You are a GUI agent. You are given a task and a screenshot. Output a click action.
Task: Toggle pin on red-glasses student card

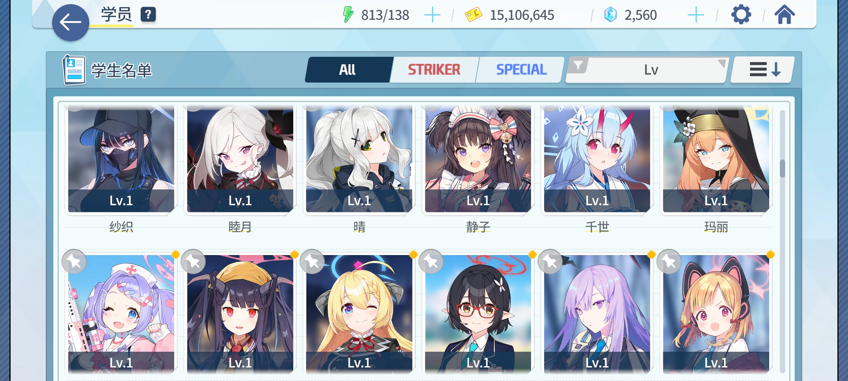(431, 261)
